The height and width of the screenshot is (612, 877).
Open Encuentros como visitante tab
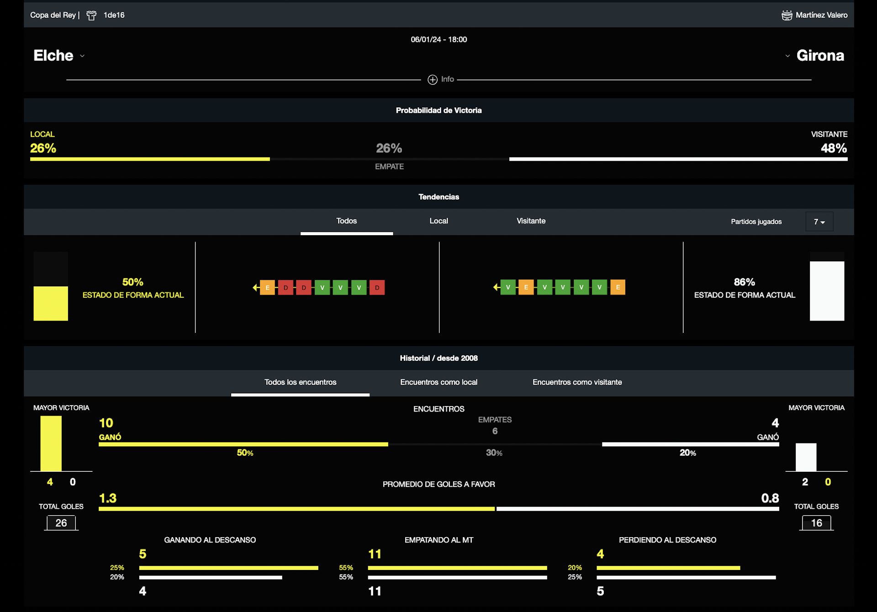[x=577, y=383]
